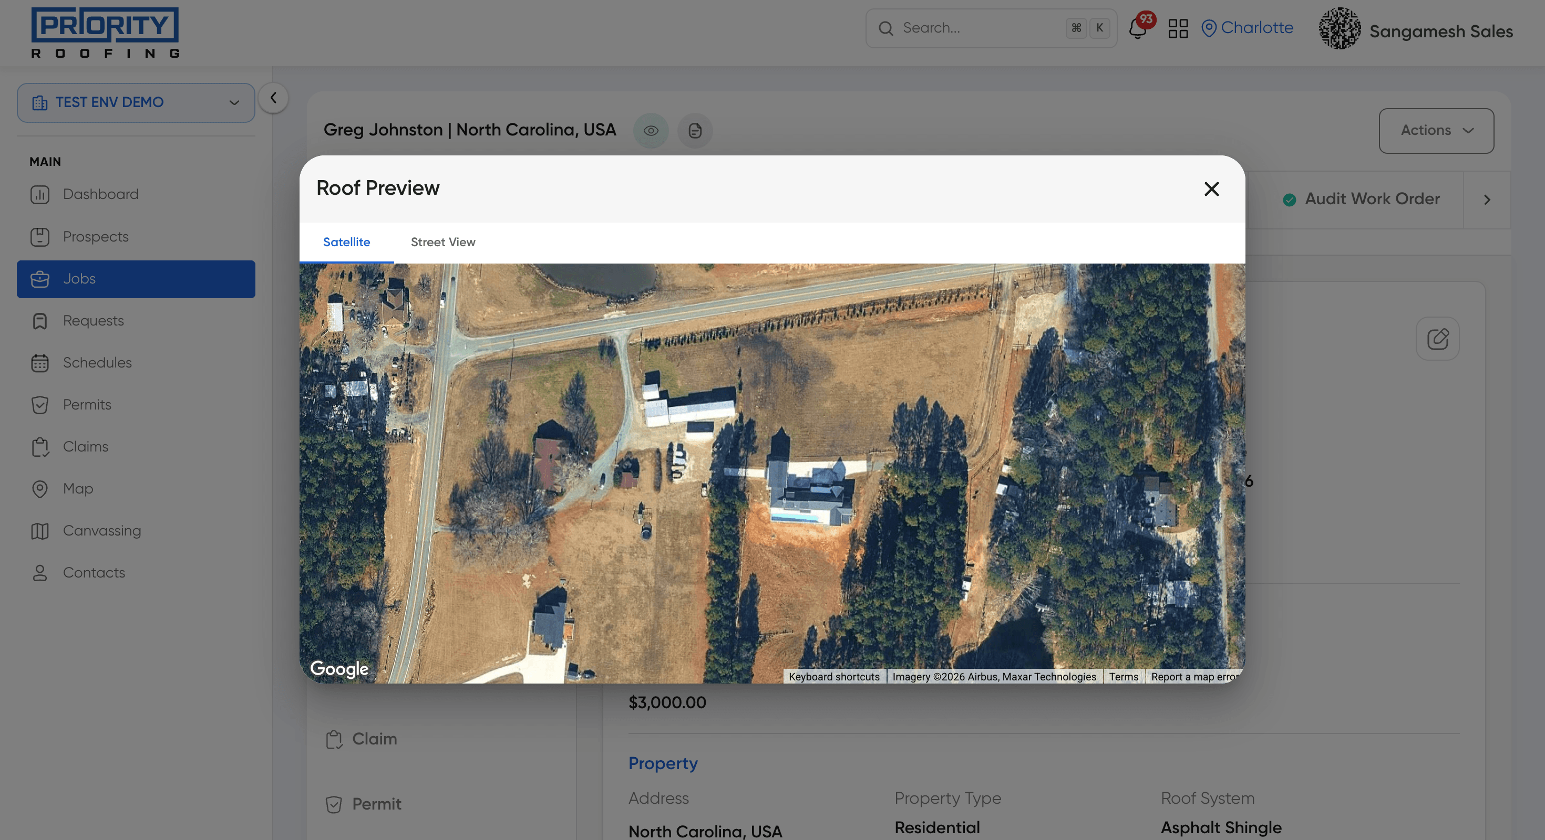Click the Asphalt Shingle roof system value
Screen dimensions: 1545x840
click(x=1221, y=827)
